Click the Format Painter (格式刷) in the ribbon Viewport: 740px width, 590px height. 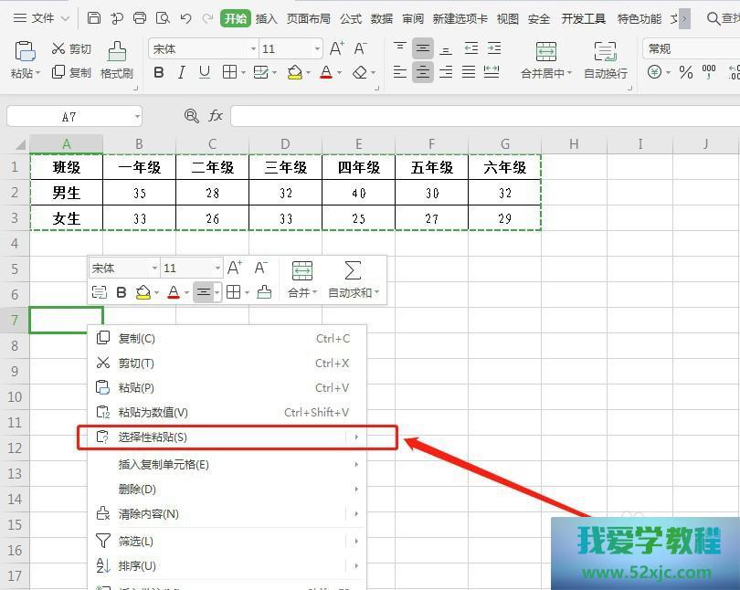pos(117,58)
